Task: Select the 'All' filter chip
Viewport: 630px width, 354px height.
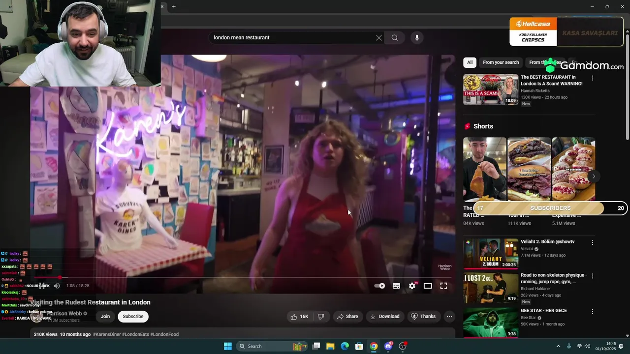Action: coord(470,62)
